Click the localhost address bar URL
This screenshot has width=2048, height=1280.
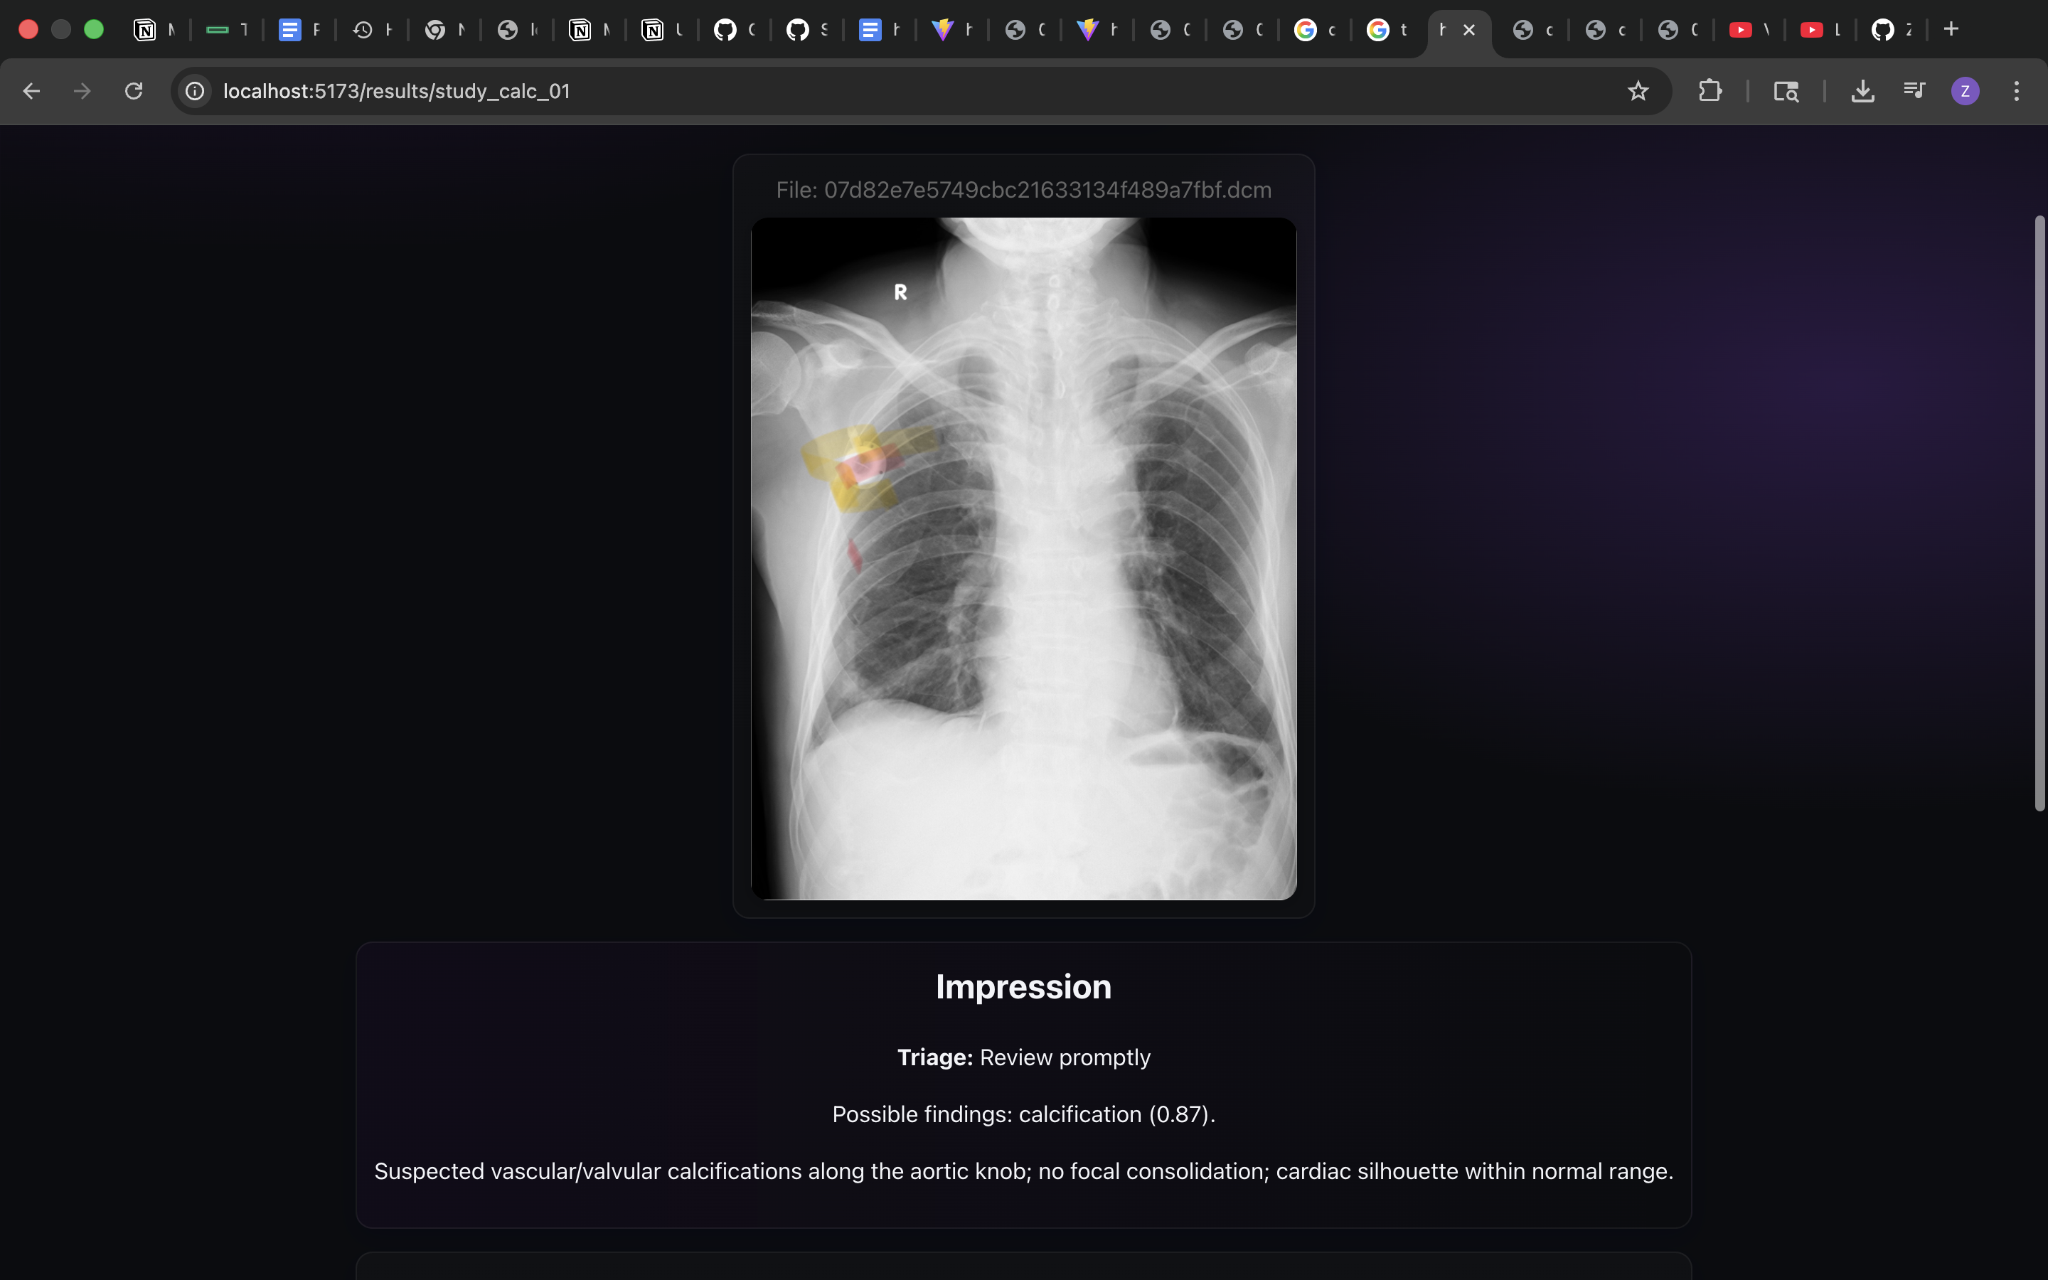pyautogui.click(x=396, y=90)
